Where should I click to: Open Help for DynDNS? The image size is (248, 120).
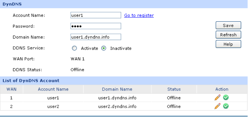[228, 44]
